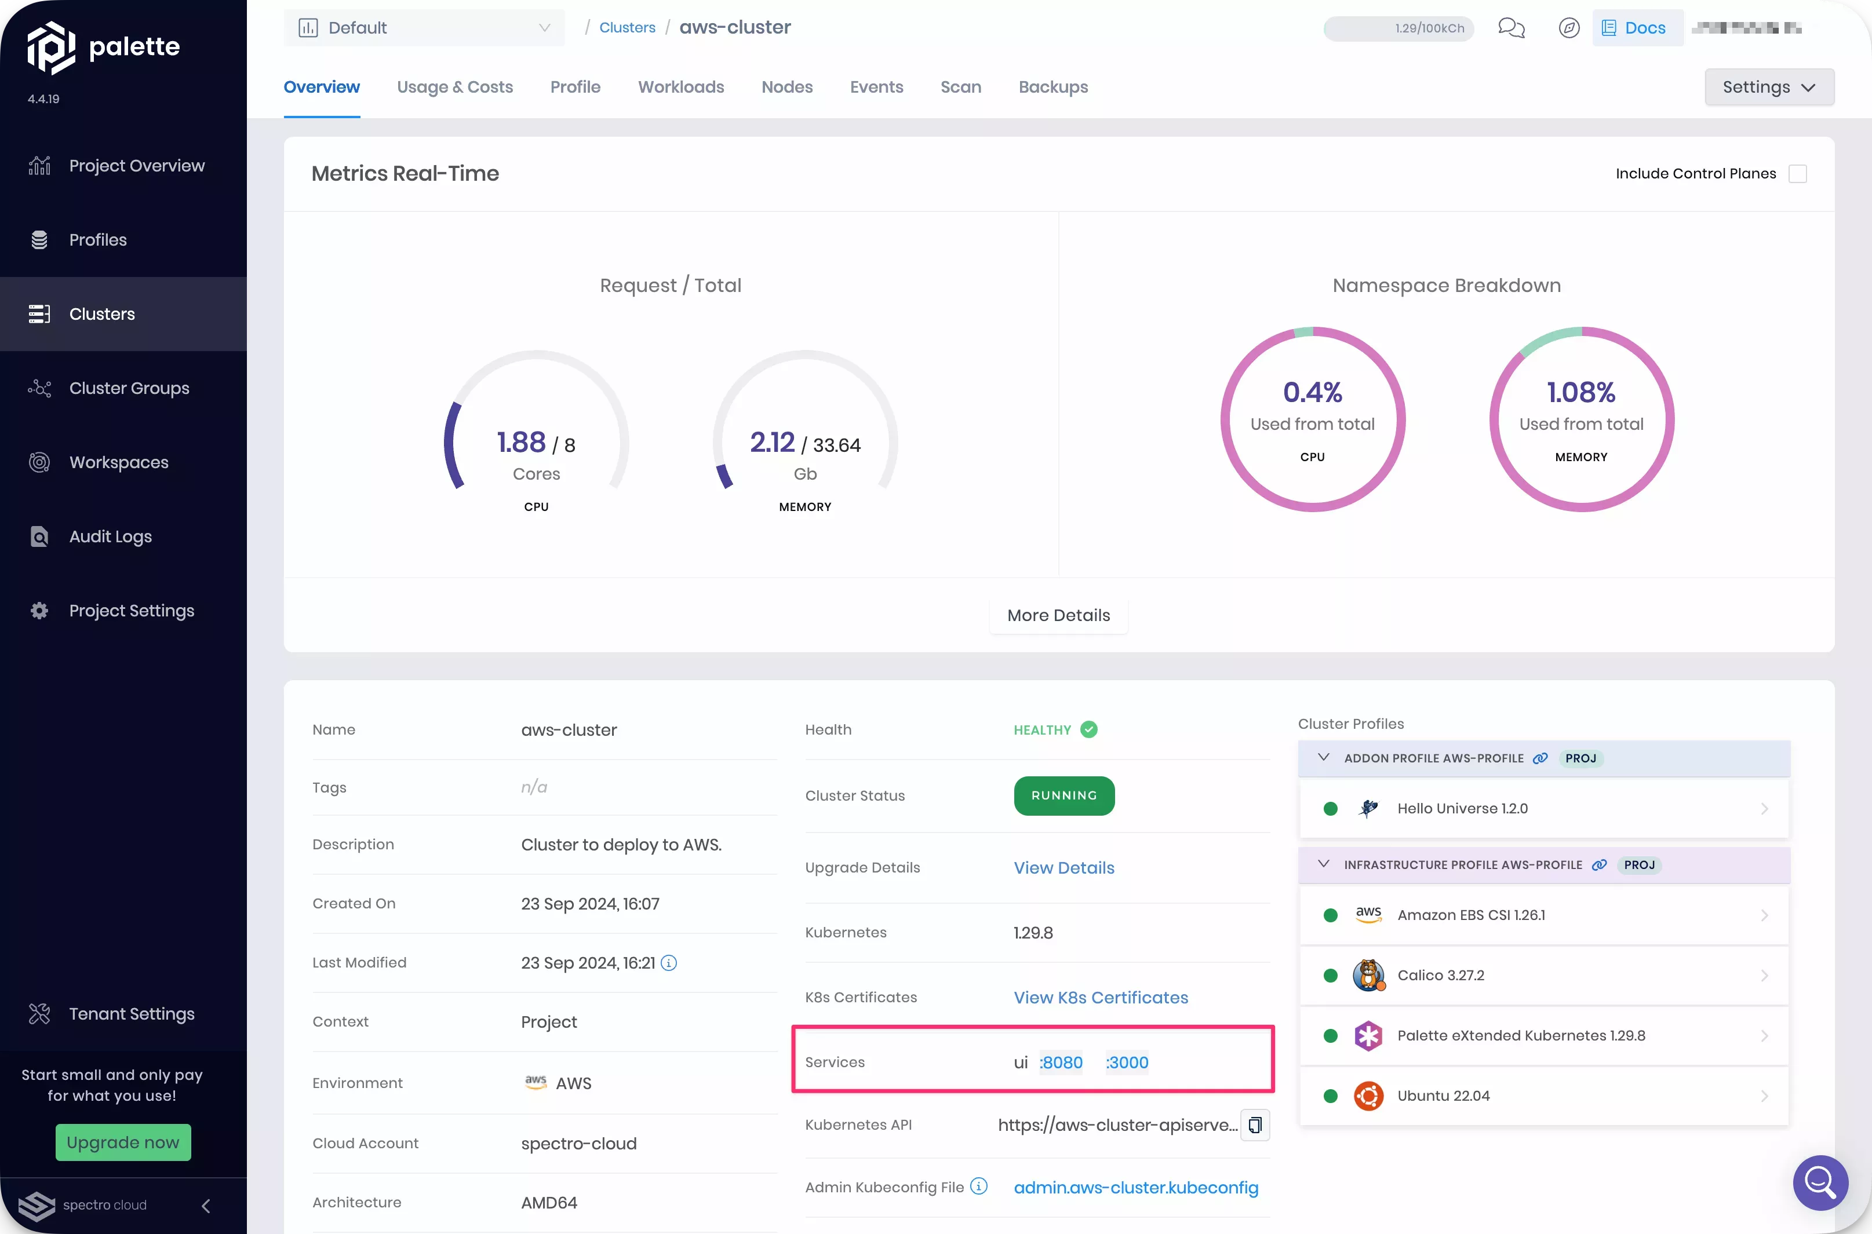
Task: Click the Upgrade now button
Action: [x=123, y=1142]
